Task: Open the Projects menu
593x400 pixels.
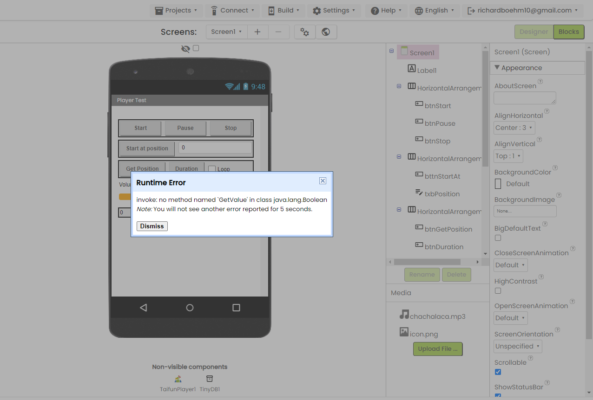Action: click(176, 10)
